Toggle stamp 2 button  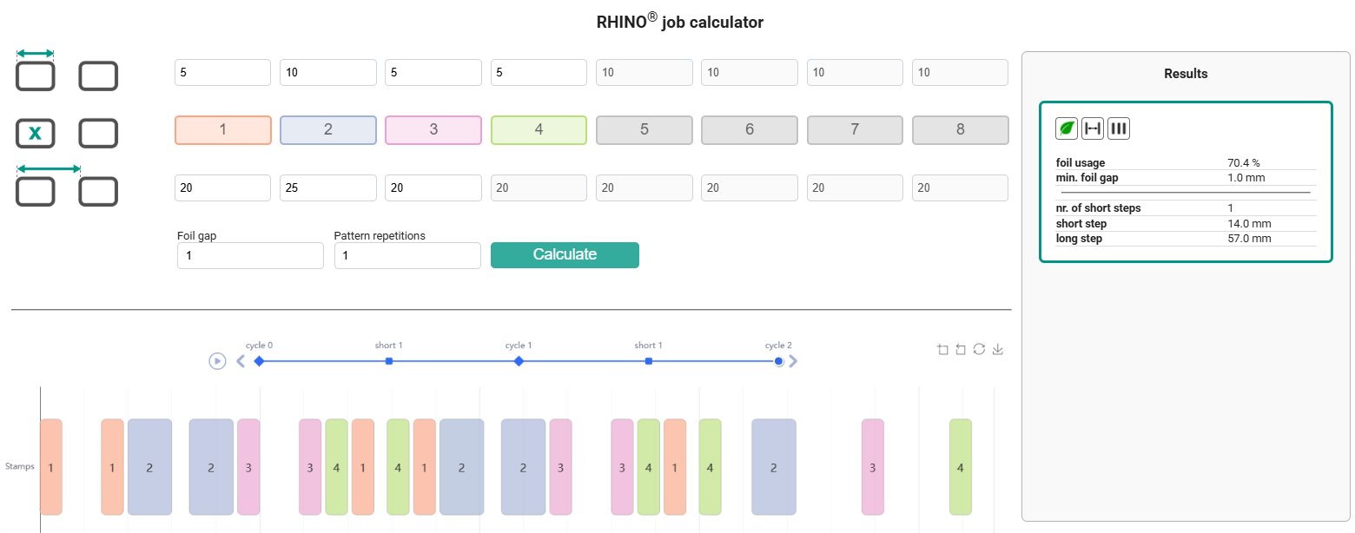(328, 130)
